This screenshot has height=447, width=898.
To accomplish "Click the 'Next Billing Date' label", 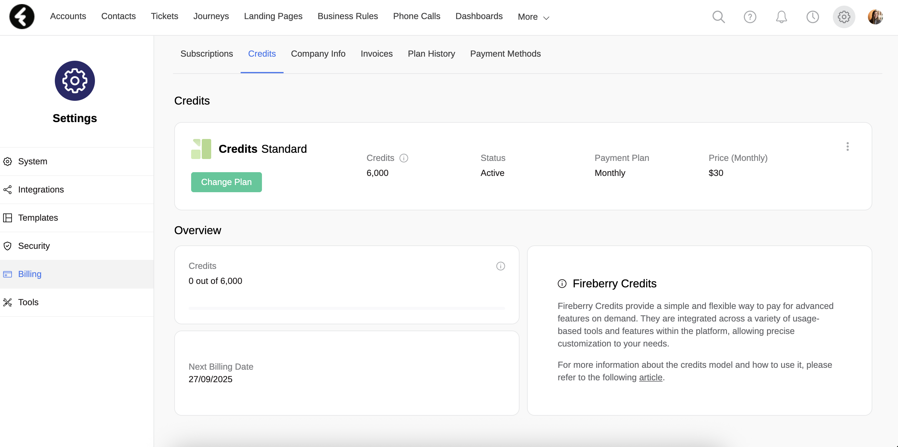I will coord(221,367).
